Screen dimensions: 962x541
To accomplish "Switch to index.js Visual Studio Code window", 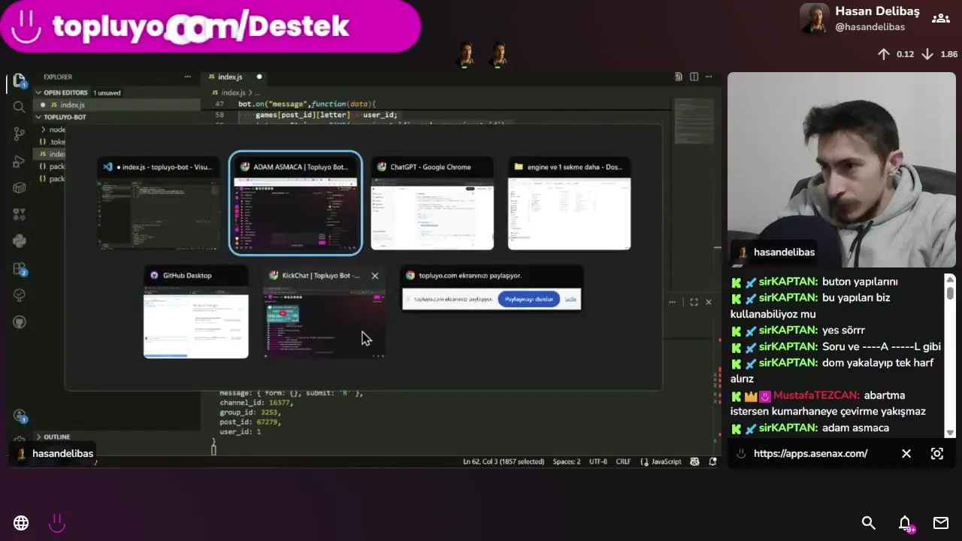I will (158, 203).
